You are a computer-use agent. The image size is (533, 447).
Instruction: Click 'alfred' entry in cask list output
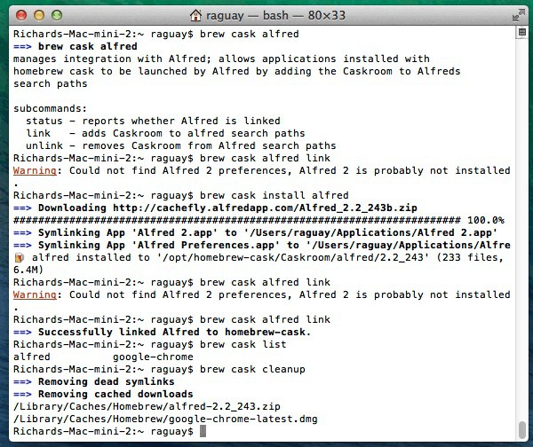pos(32,357)
